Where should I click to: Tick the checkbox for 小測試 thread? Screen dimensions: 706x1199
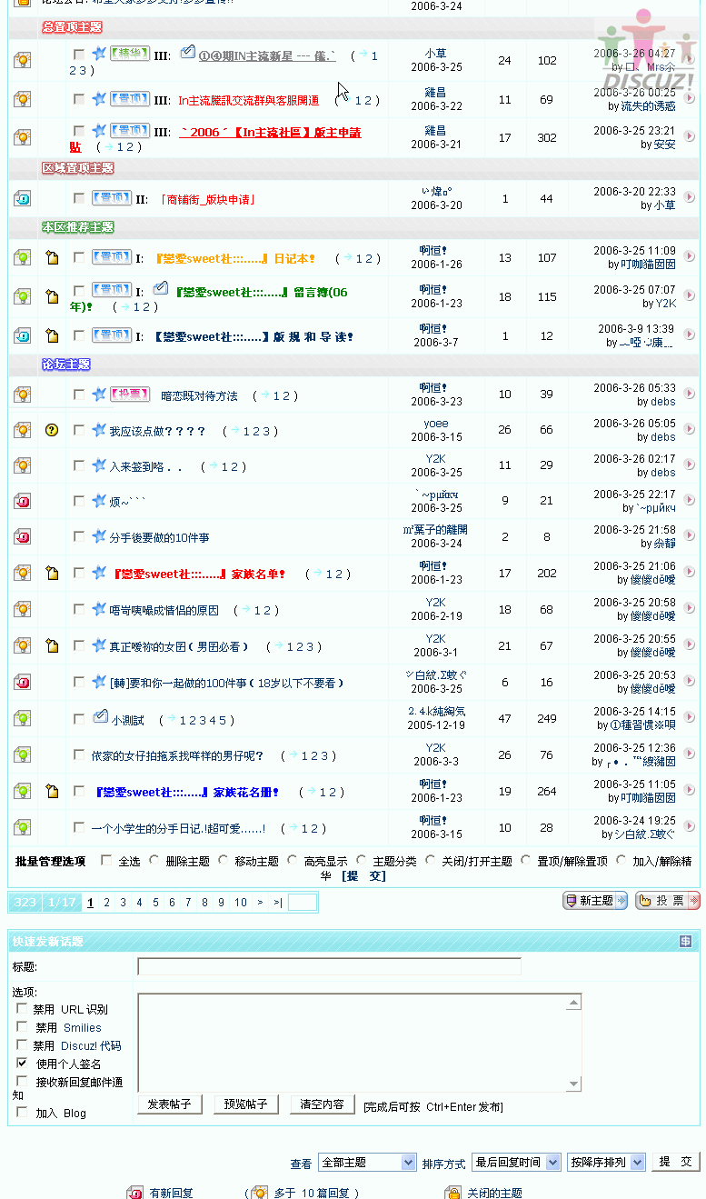click(x=79, y=718)
